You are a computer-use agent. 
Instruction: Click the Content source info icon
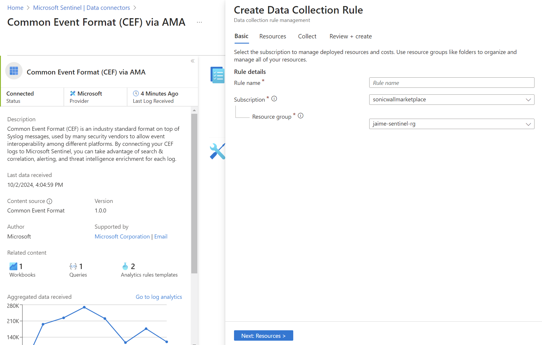49,201
